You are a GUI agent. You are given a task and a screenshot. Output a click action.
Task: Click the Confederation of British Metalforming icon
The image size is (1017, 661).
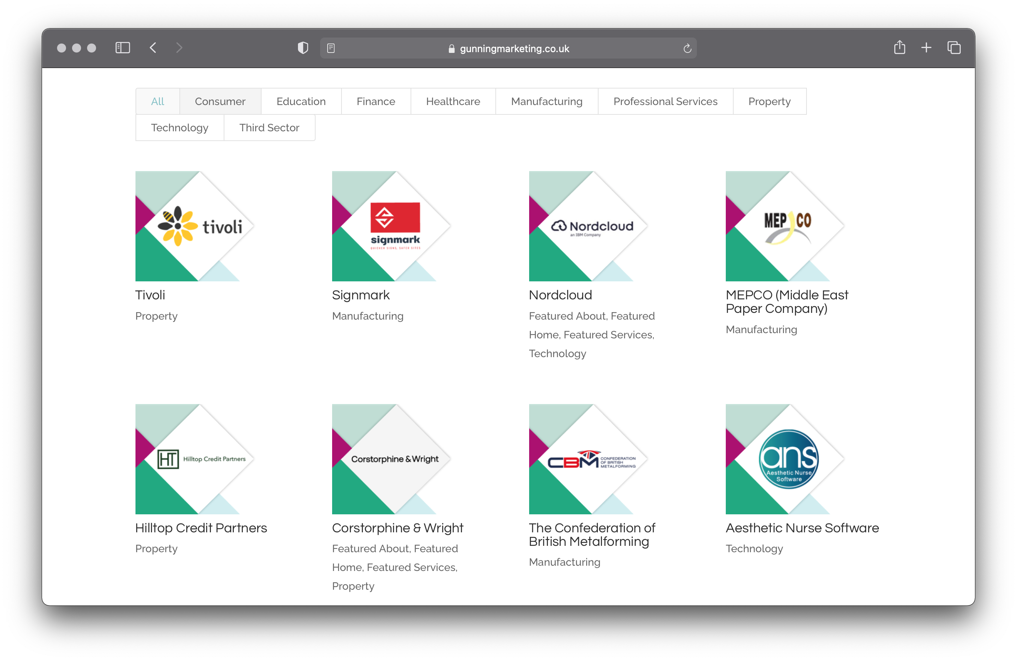(593, 459)
